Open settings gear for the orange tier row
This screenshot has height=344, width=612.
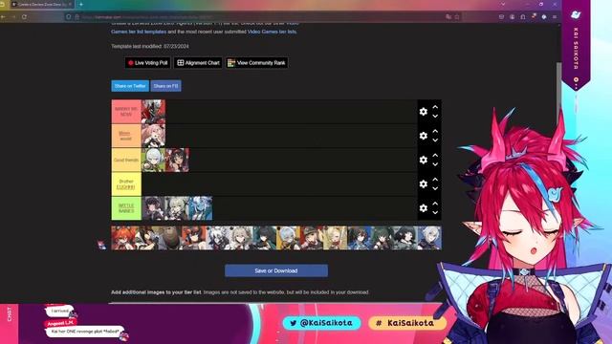point(423,136)
